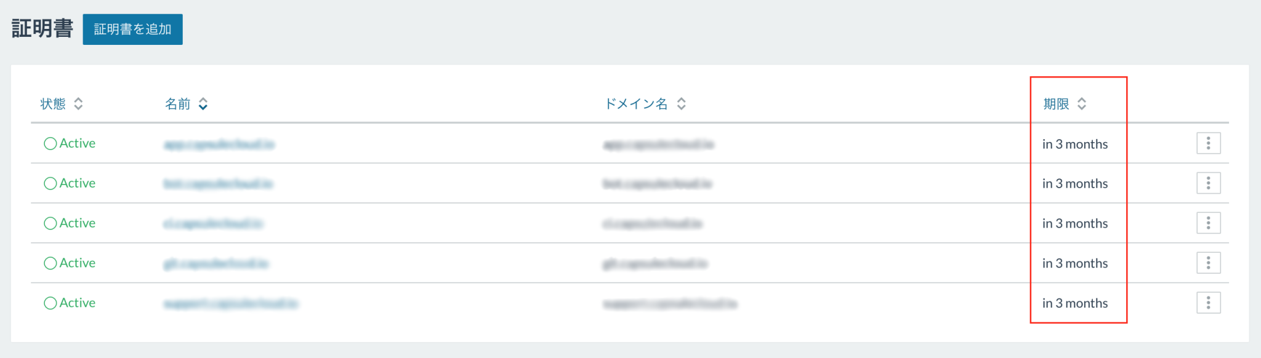Click the green circle beside the last Active entry

[50, 303]
